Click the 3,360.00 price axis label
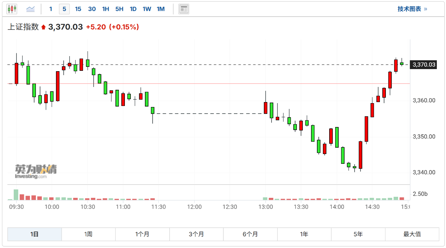The image size is (446, 248). 424,101
